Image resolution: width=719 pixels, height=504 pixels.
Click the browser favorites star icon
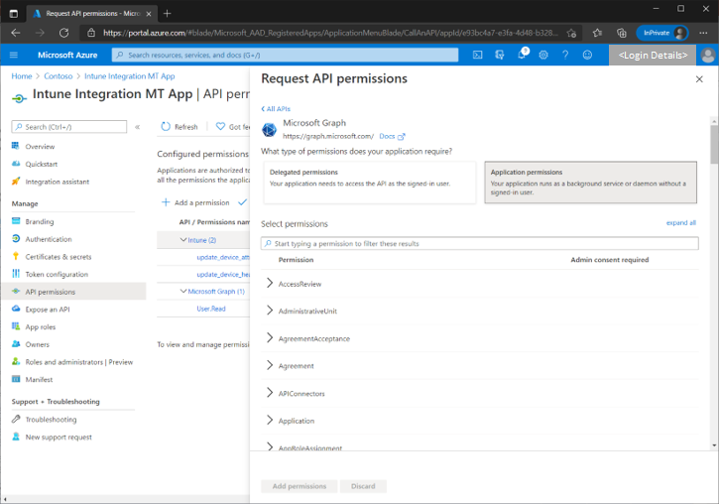coord(597,33)
